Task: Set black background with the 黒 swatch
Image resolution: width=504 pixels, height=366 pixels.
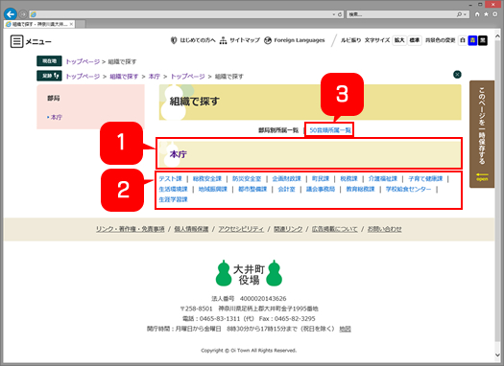Action: (483, 40)
